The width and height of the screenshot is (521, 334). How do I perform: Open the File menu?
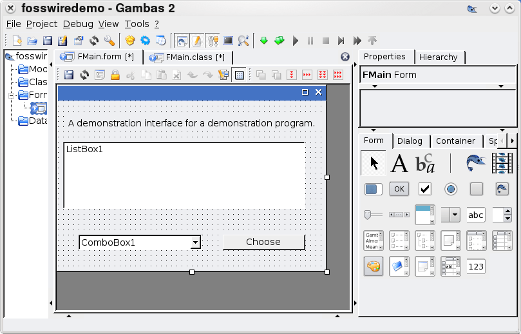click(x=14, y=24)
